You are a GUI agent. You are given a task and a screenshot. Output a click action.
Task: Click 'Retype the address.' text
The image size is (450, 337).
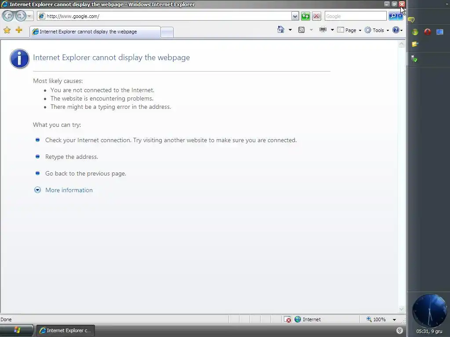pyautogui.click(x=72, y=157)
